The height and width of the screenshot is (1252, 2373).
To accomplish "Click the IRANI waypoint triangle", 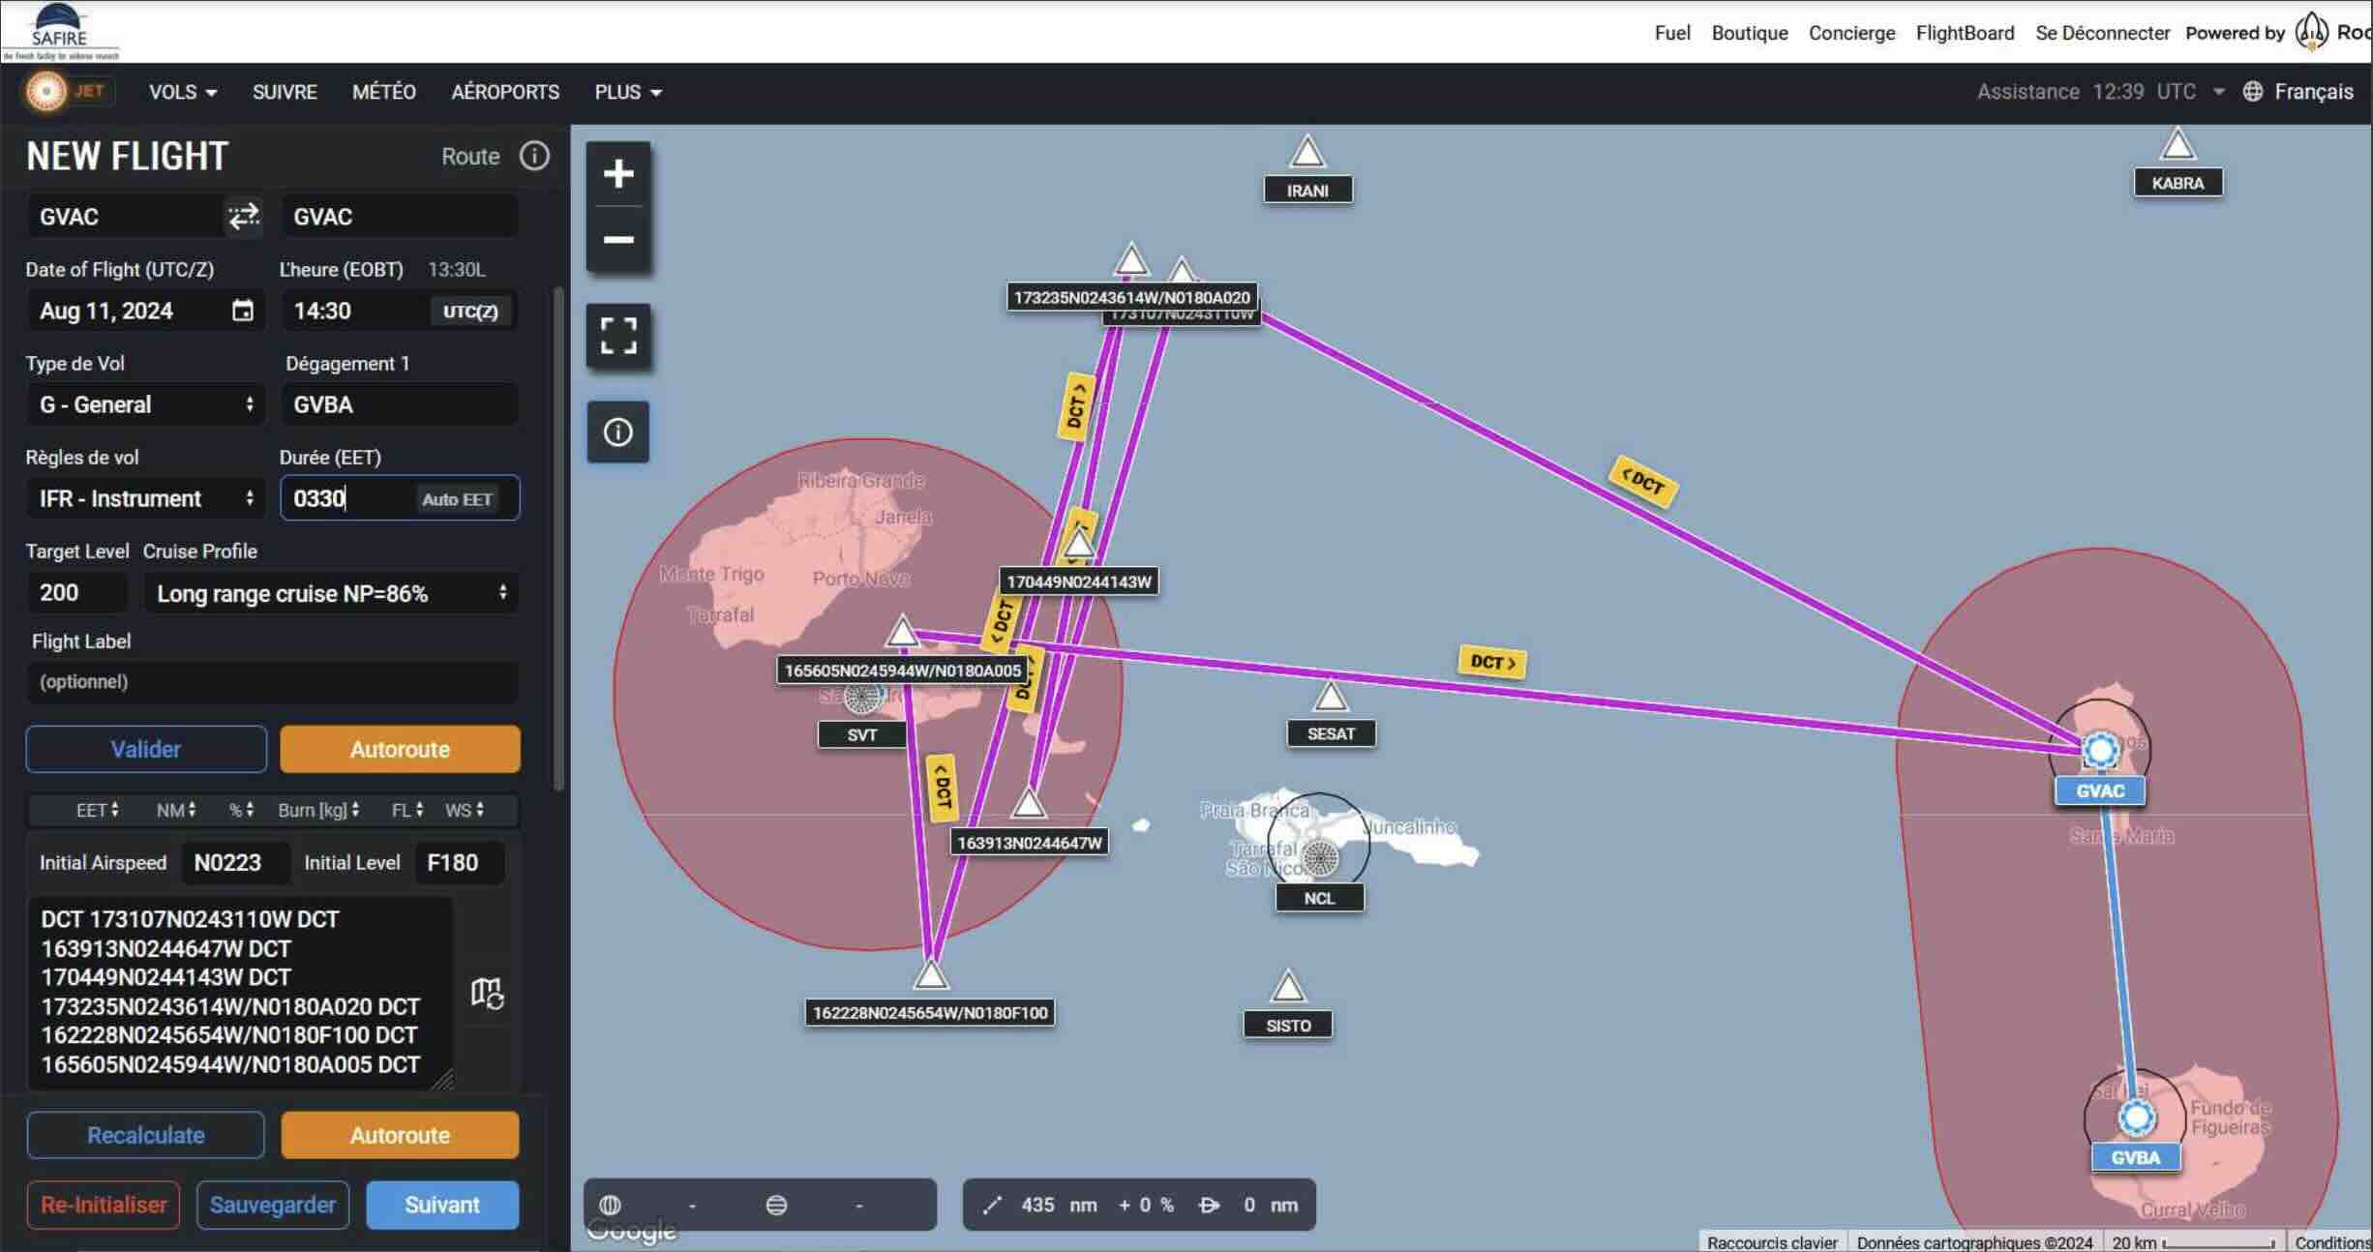I will pyautogui.click(x=1307, y=152).
